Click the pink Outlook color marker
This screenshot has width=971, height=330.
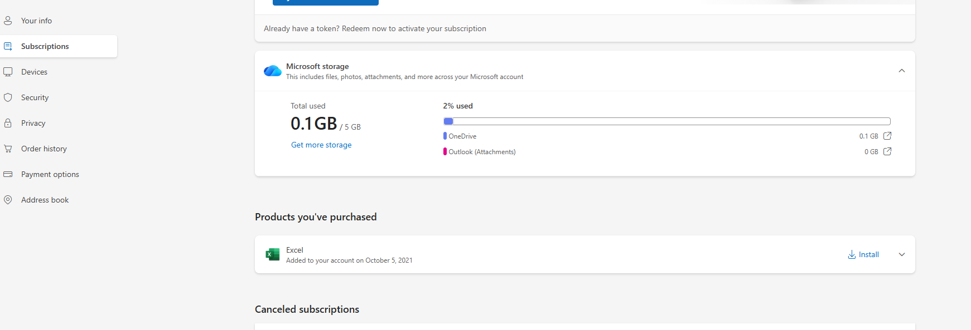(x=445, y=151)
